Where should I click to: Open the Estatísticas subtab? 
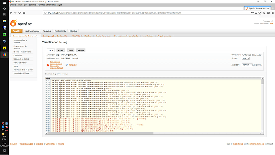coord(148,36)
